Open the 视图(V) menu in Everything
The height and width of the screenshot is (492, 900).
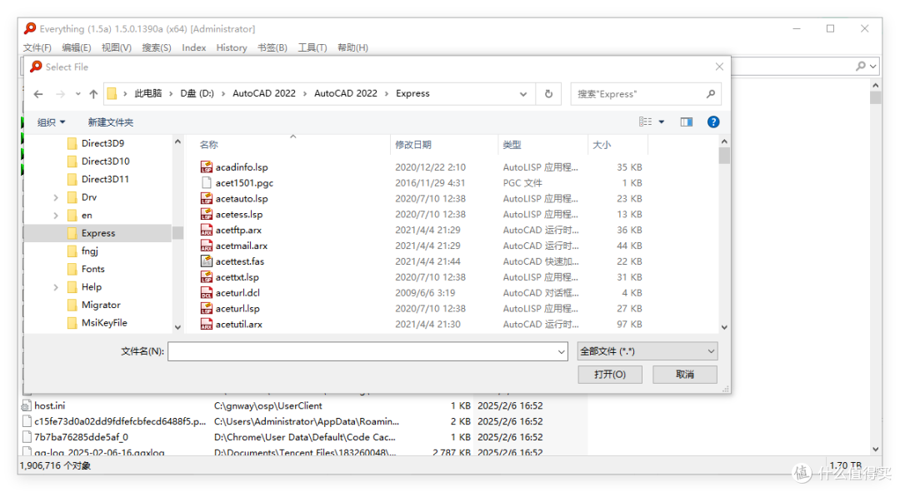[117, 47]
